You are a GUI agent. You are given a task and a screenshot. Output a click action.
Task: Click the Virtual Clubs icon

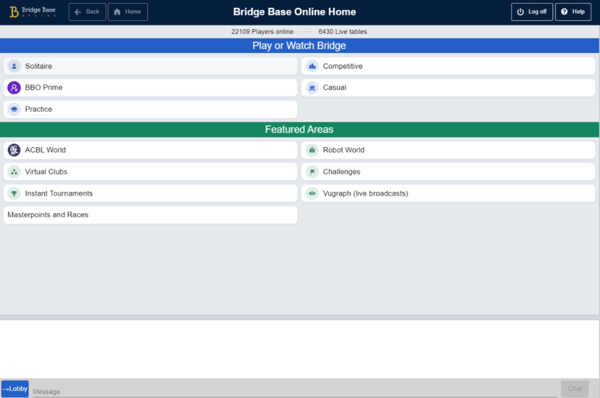[x=14, y=172]
